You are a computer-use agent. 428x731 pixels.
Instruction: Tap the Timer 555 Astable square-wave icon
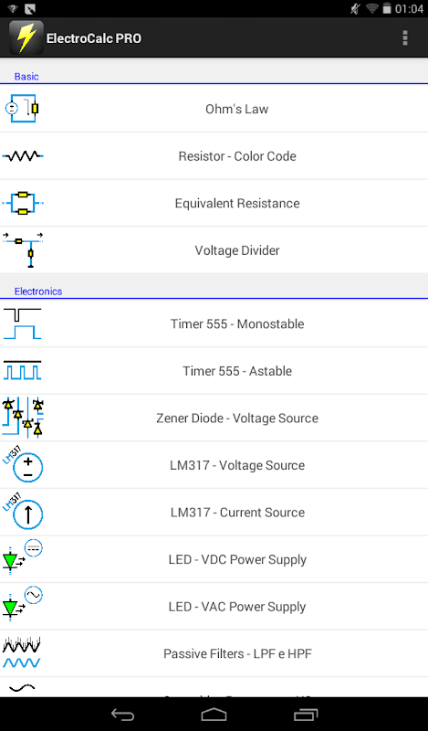point(23,371)
